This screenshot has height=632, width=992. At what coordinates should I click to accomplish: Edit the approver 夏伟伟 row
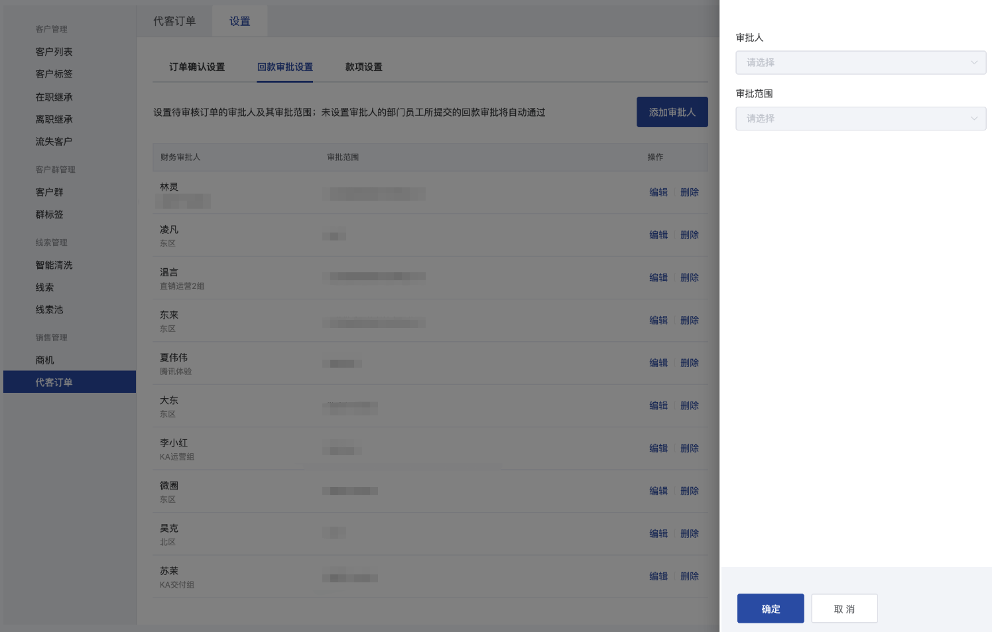[x=658, y=363]
